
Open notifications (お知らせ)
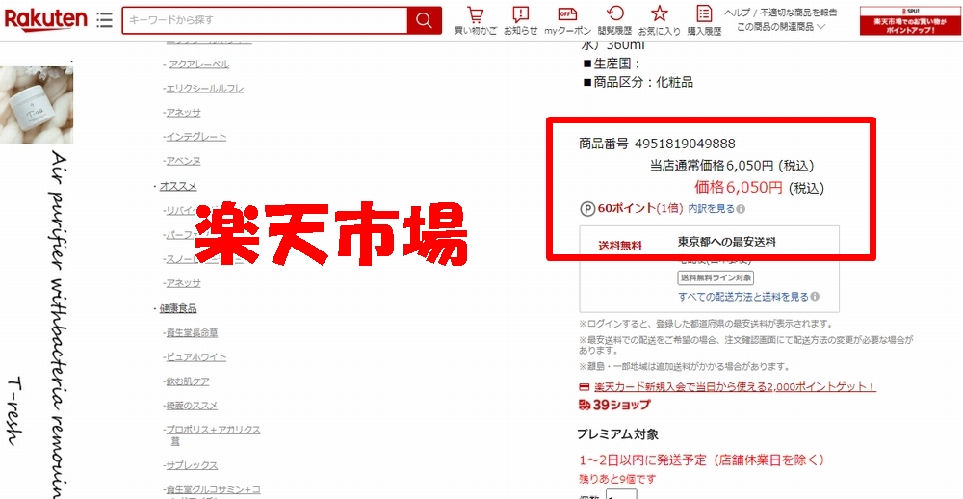click(521, 20)
